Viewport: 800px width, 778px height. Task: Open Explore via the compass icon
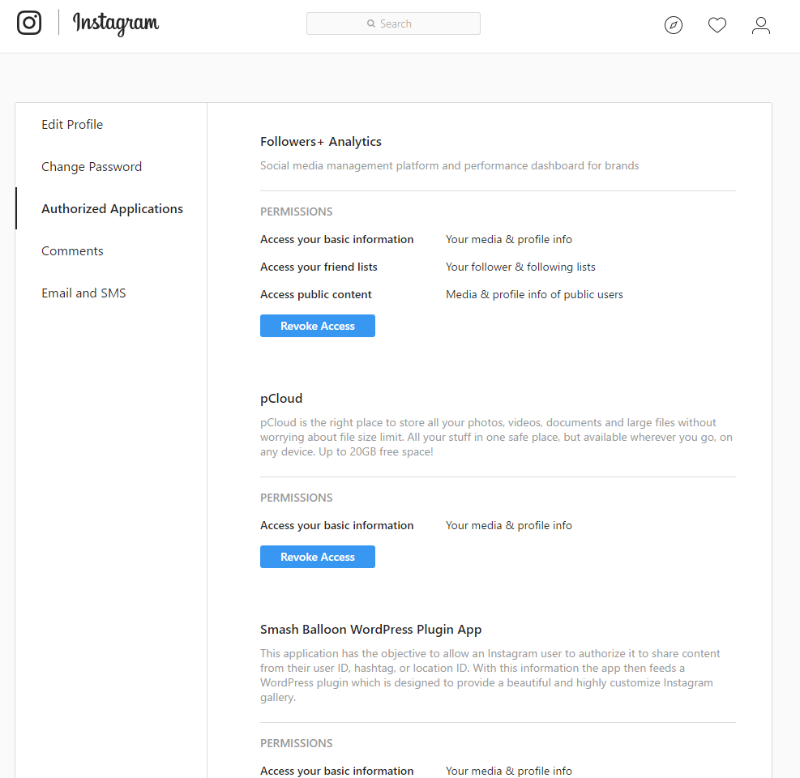(674, 25)
